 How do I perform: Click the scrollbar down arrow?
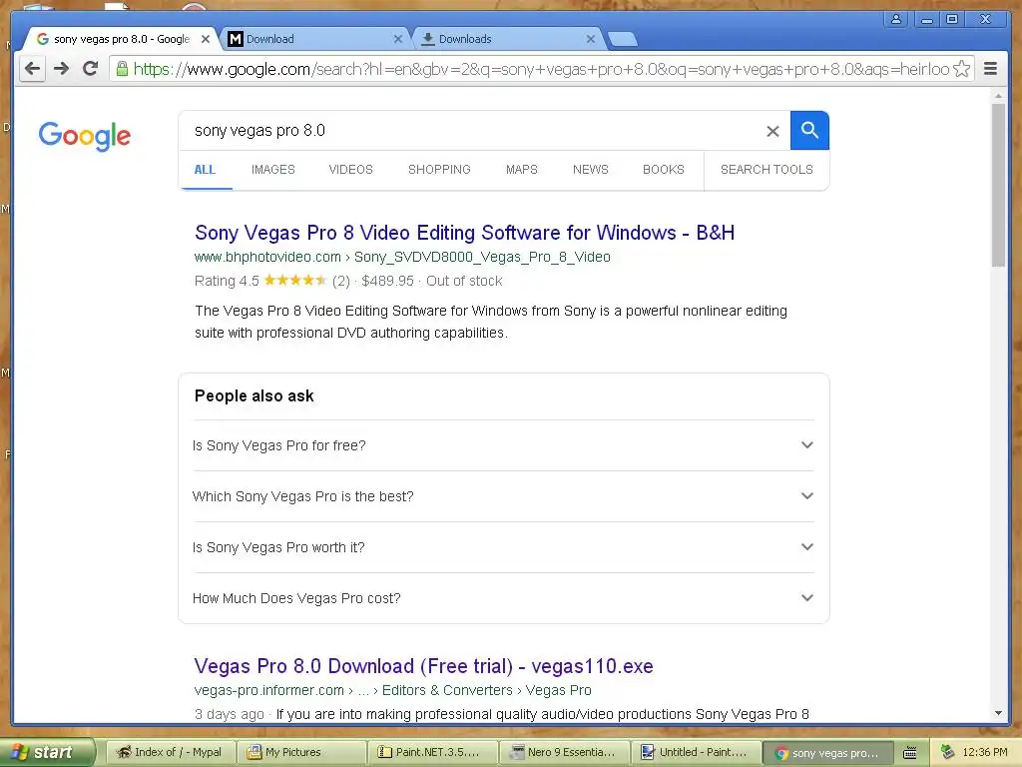pos(998,714)
